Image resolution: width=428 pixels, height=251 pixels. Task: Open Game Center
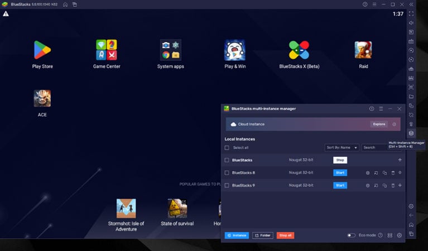tap(107, 50)
